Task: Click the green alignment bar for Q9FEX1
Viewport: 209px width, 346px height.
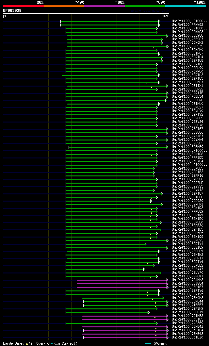Action: pos(107,312)
